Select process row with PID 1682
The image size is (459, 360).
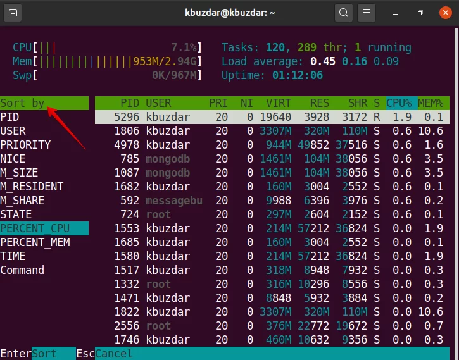click(x=272, y=187)
